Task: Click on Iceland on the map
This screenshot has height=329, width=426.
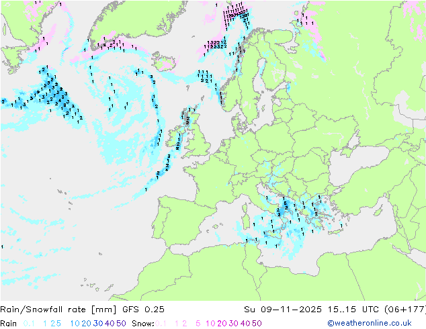Action: [165, 61]
